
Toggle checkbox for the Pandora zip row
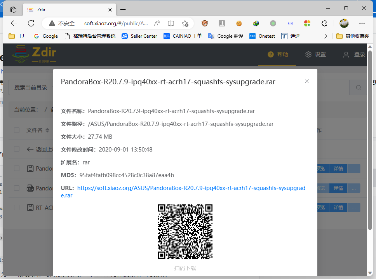point(17,188)
